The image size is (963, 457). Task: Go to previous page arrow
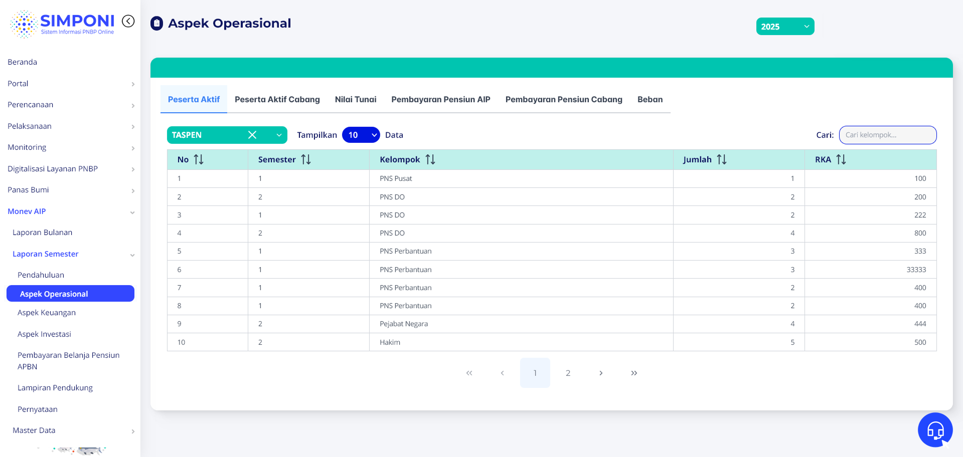502,373
